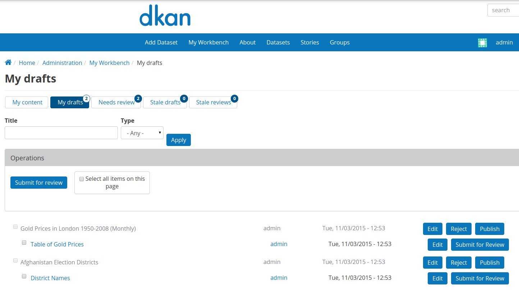Click the Afghanistan Election Districts title
The width and height of the screenshot is (519, 297).
[x=59, y=262]
